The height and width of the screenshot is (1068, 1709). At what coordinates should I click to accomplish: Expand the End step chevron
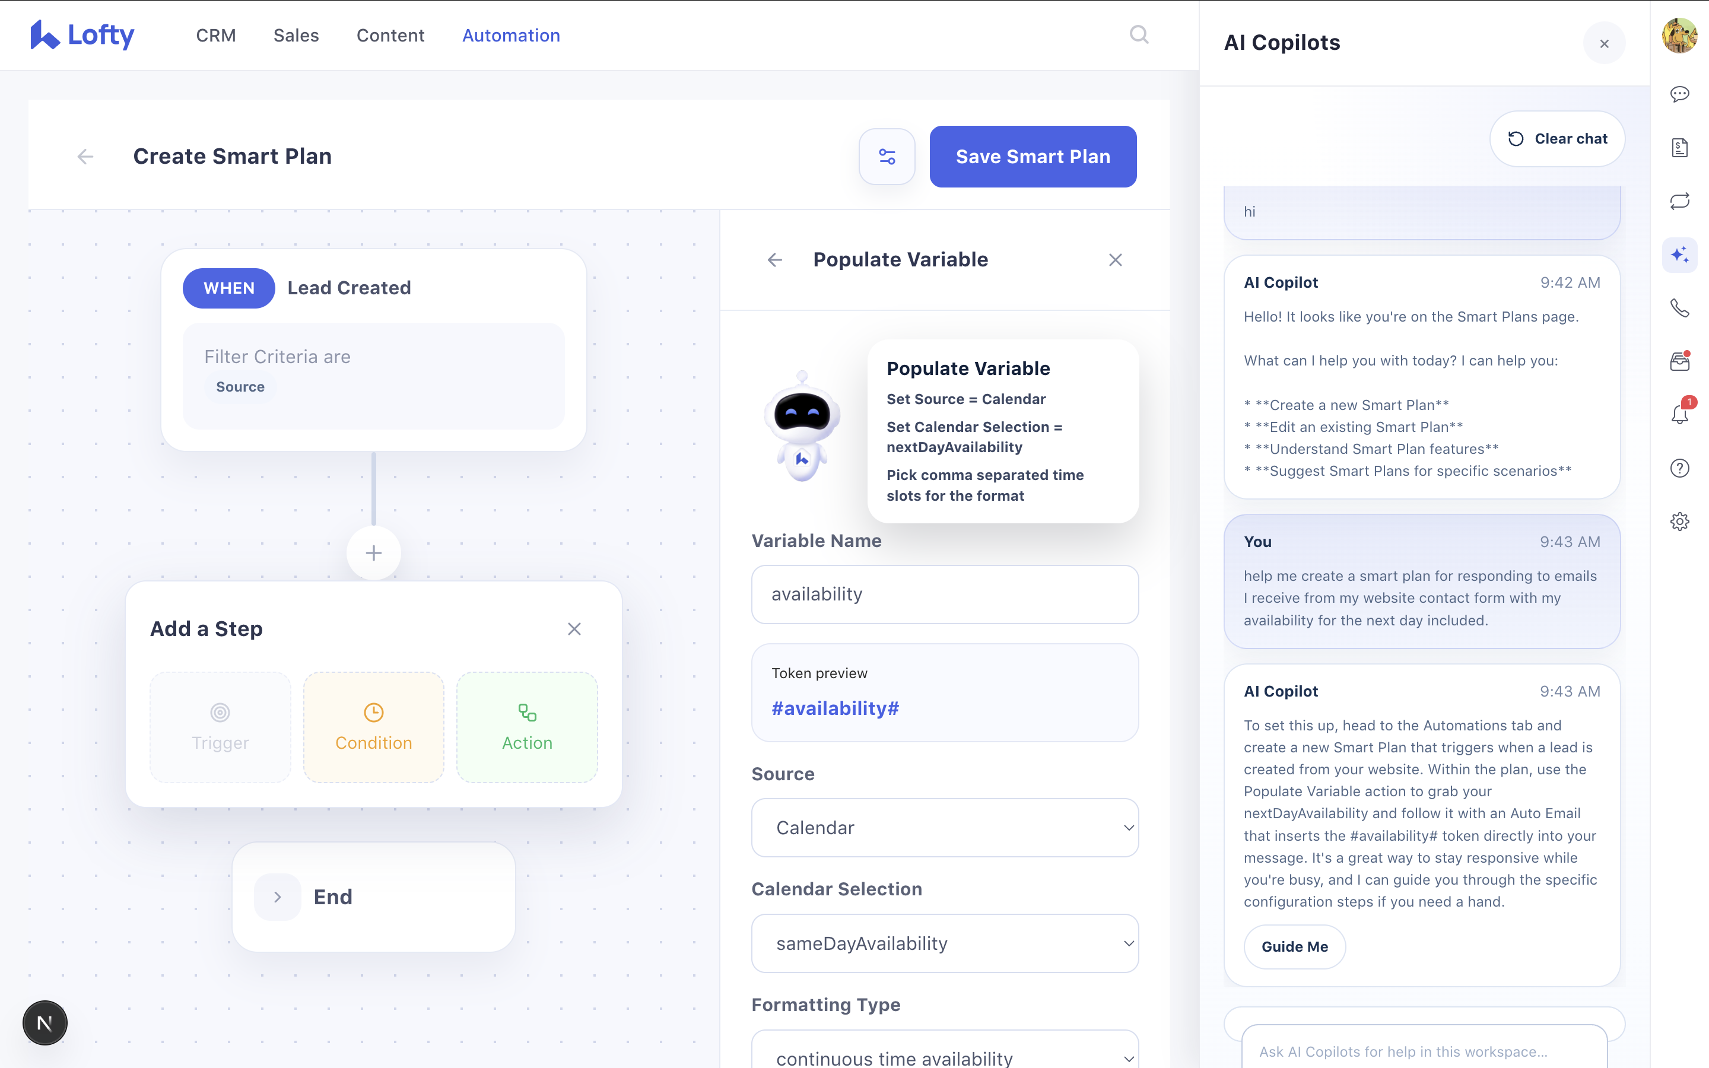click(278, 897)
